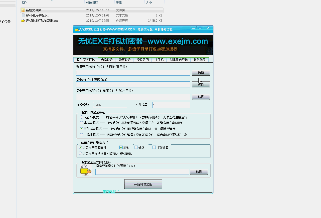Minimize the 无忧EXE打包加密器 window
The width and height of the screenshot is (321, 218).
[194, 28]
